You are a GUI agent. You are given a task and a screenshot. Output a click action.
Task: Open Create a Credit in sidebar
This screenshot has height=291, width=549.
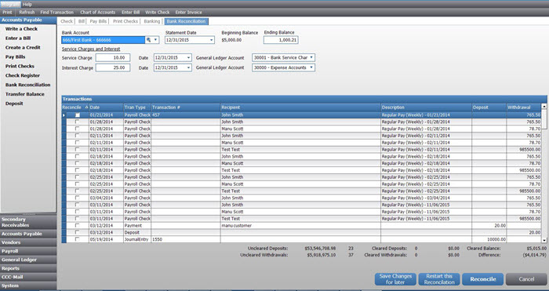(x=23, y=47)
